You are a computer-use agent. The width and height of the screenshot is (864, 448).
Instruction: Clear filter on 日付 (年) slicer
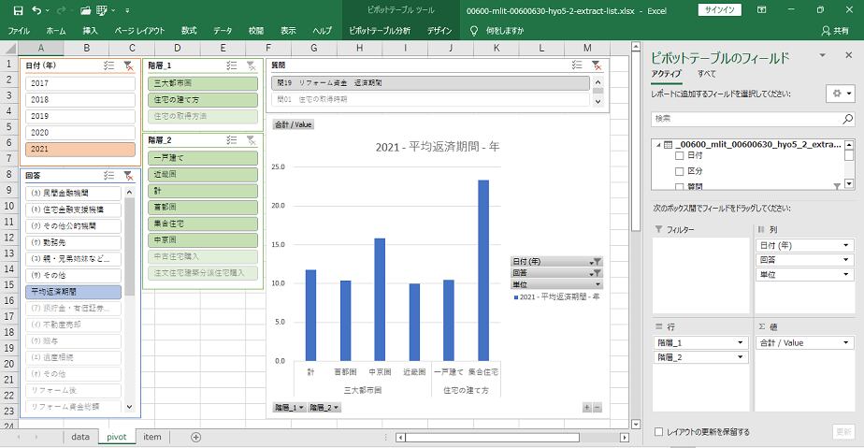(129, 65)
